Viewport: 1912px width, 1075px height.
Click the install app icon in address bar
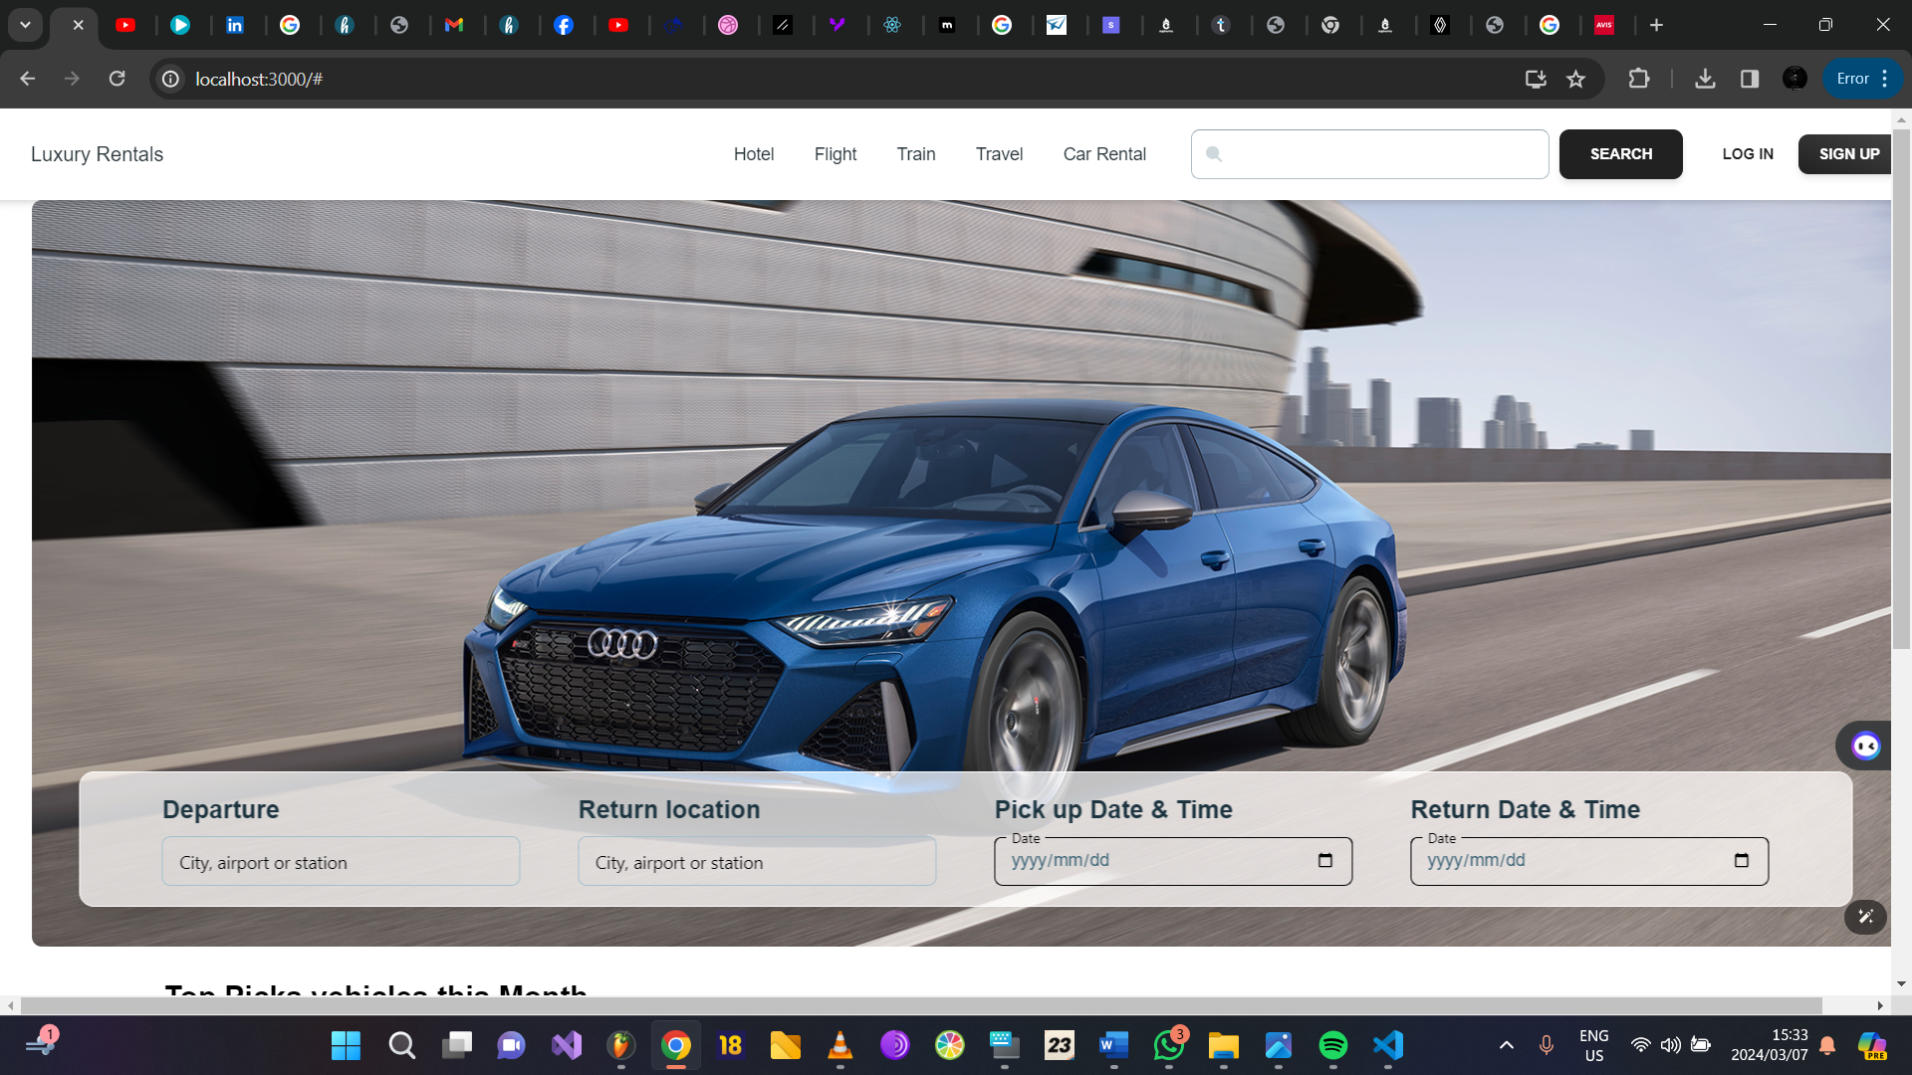pyautogui.click(x=1535, y=79)
